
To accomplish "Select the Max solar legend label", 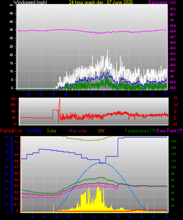I will (x=78, y=131).
